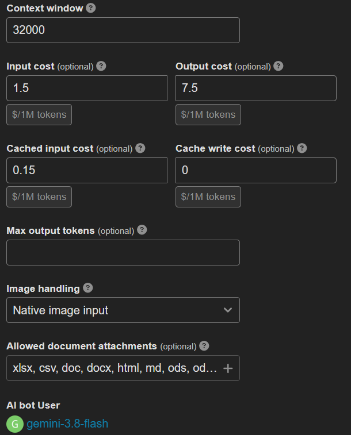Focus the empty Max output tokens field
The width and height of the screenshot is (351, 435).
123,253
